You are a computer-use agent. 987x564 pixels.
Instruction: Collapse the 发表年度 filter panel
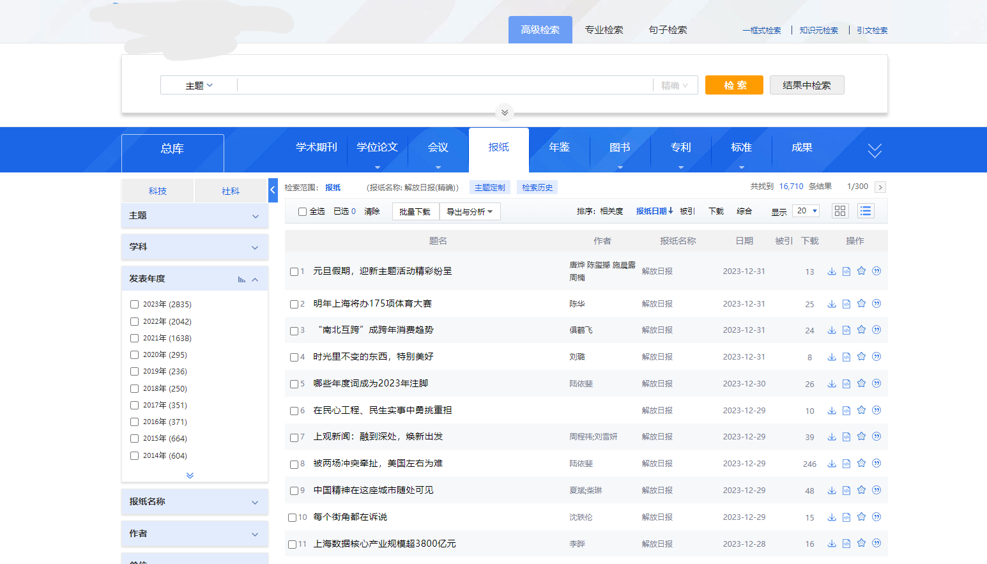[x=255, y=279]
